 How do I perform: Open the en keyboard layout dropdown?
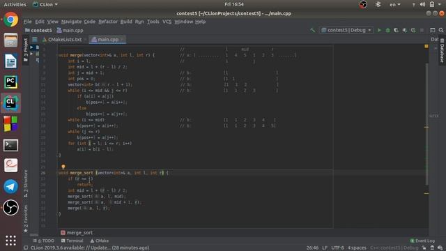[395, 4]
